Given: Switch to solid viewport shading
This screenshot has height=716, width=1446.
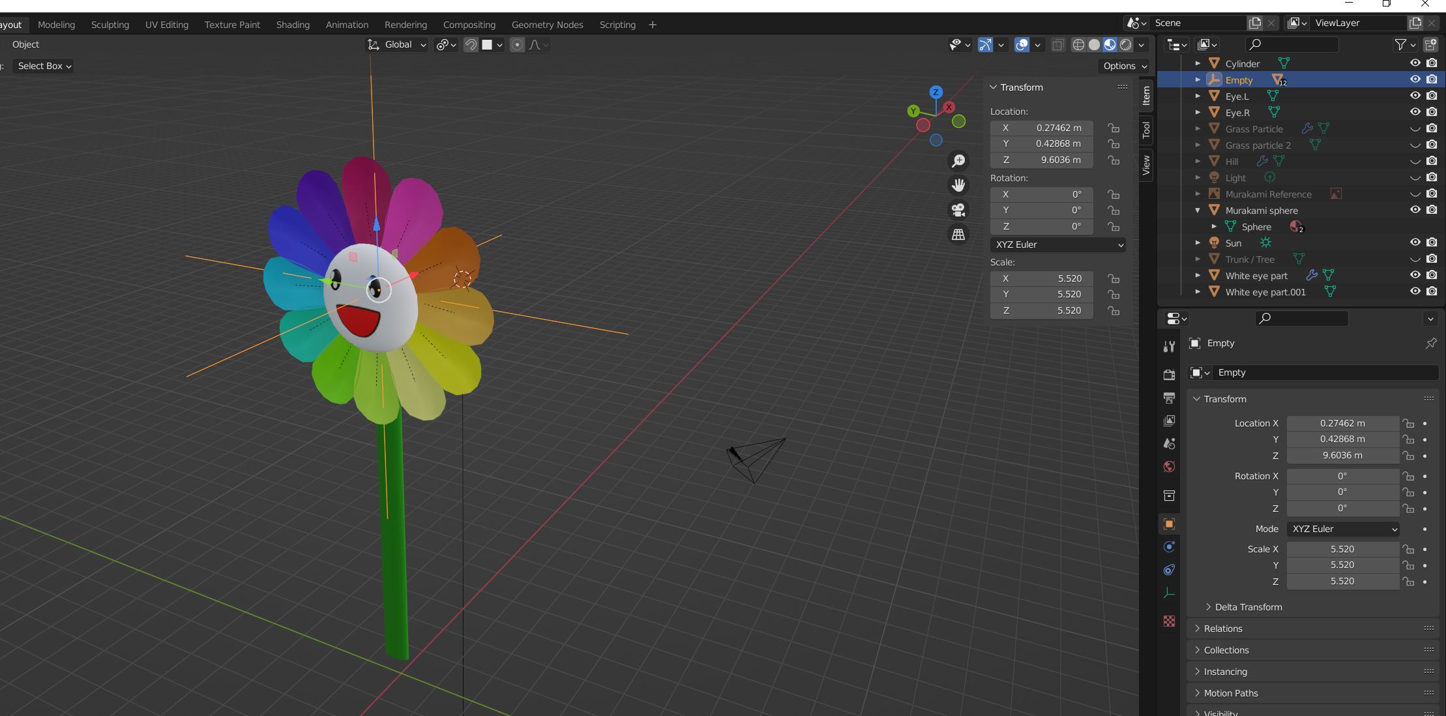Looking at the screenshot, I should click(1094, 44).
